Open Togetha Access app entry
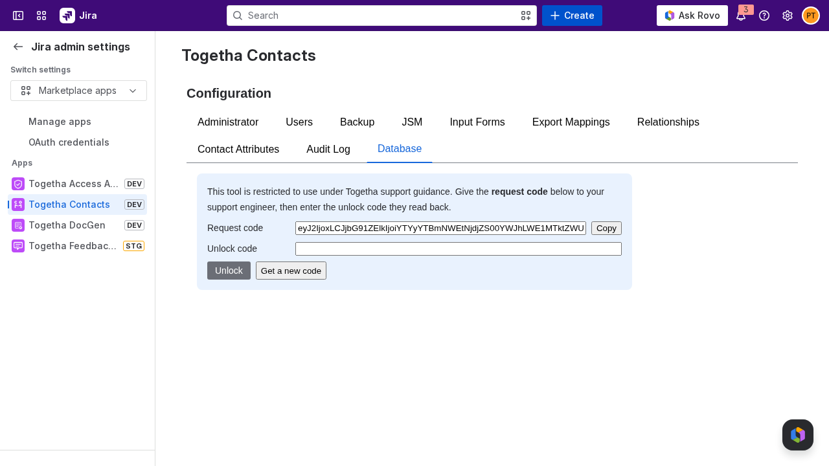 (x=77, y=184)
